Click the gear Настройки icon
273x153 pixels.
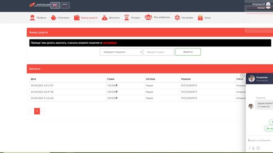click(x=177, y=17)
